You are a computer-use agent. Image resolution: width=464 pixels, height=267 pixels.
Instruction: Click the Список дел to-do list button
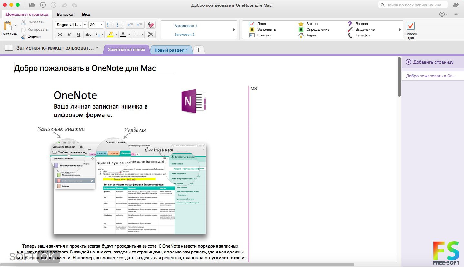coord(410,30)
